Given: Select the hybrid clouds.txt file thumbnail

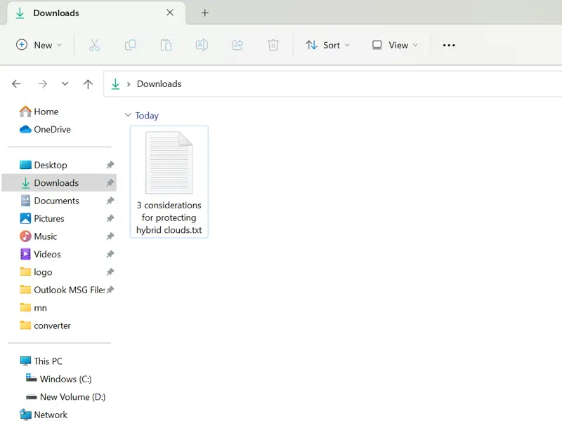Looking at the screenshot, I should click(x=169, y=163).
